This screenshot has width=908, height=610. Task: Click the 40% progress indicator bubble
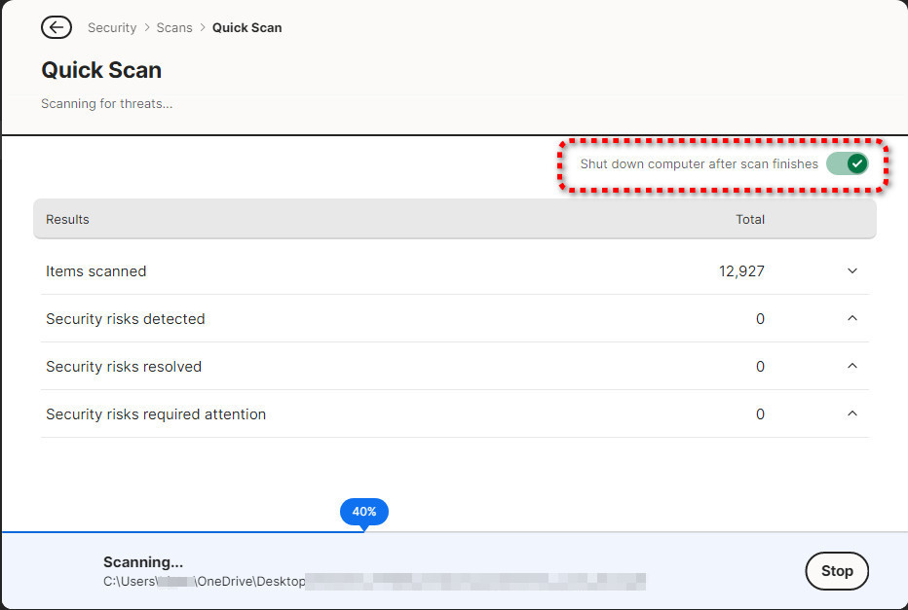364,512
